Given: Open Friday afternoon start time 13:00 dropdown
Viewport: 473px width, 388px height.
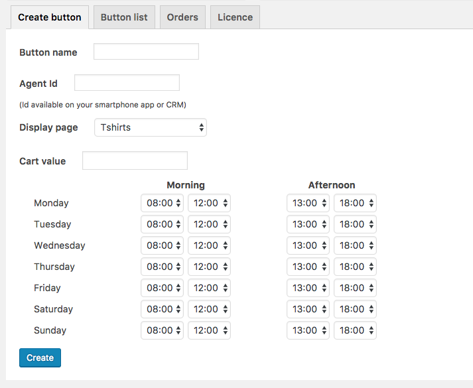Looking at the screenshot, I should click(x=308, y=288).
